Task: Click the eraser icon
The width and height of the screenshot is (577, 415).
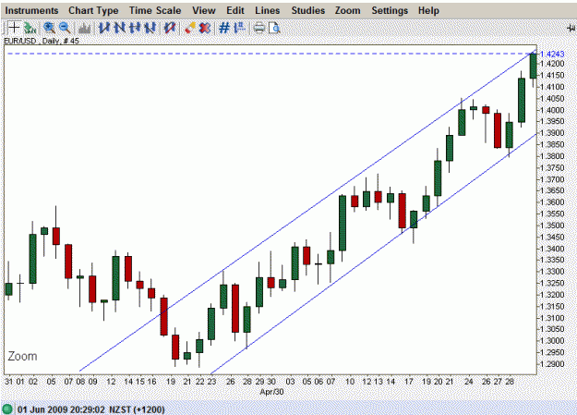Action: pyautogui.click(x=190, y=28)
